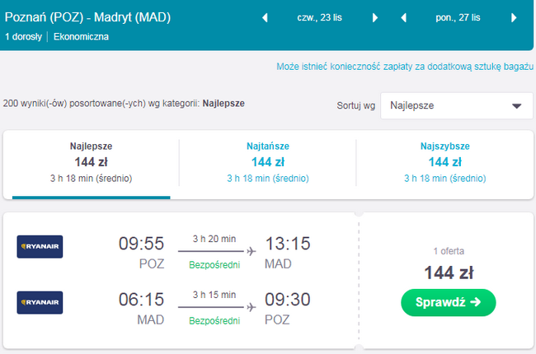Click departure date czw., 23 lis
The width and height of the screenshot is (536, 354).
pyautogui.click(x=320, y=18)
